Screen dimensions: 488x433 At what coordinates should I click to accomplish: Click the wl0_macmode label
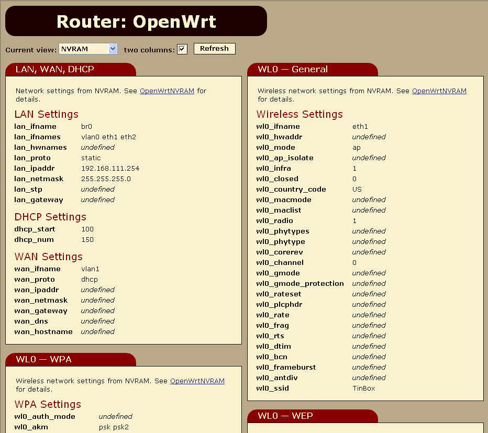[284, 200]
